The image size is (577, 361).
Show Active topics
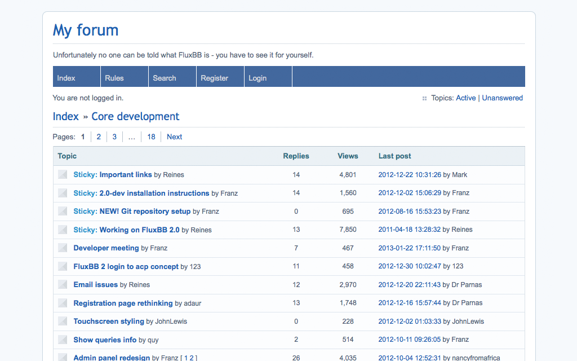(465, 98)
